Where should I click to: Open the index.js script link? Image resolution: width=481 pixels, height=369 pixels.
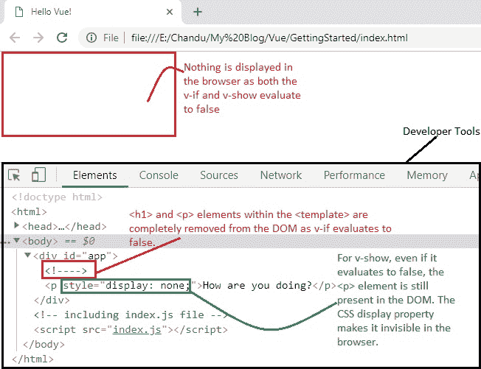click(x=136, y=330)
